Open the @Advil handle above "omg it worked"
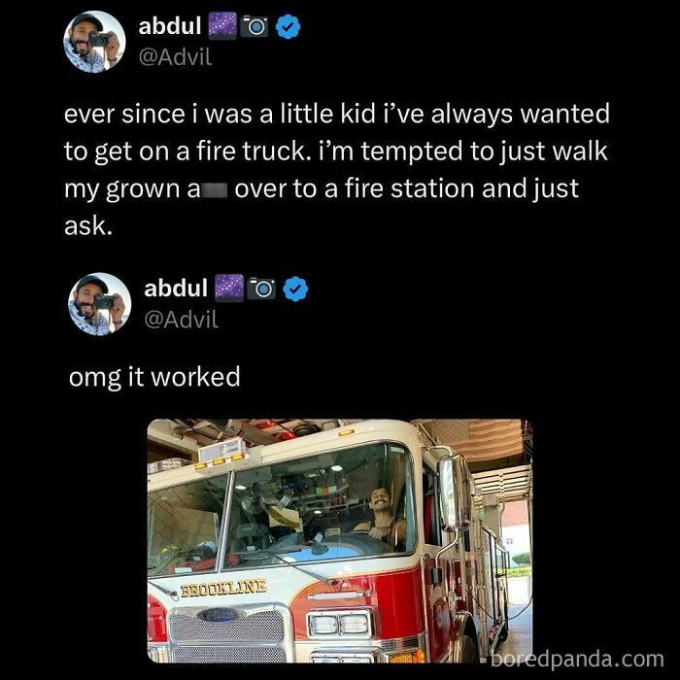The image size is (680, 680). point(182,320)
